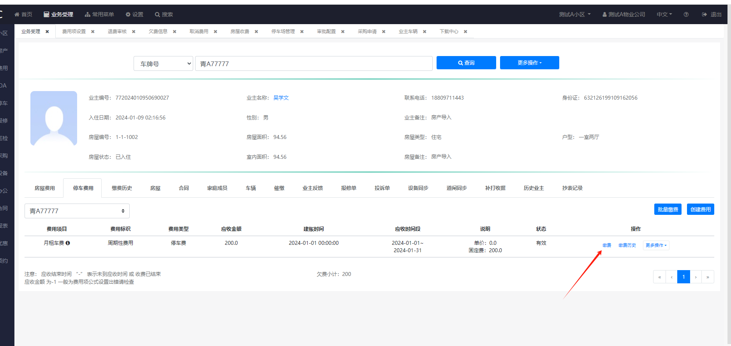Click the 缴费 link in the row
This screenshot has width=731, height=346.
pos(607,245)
